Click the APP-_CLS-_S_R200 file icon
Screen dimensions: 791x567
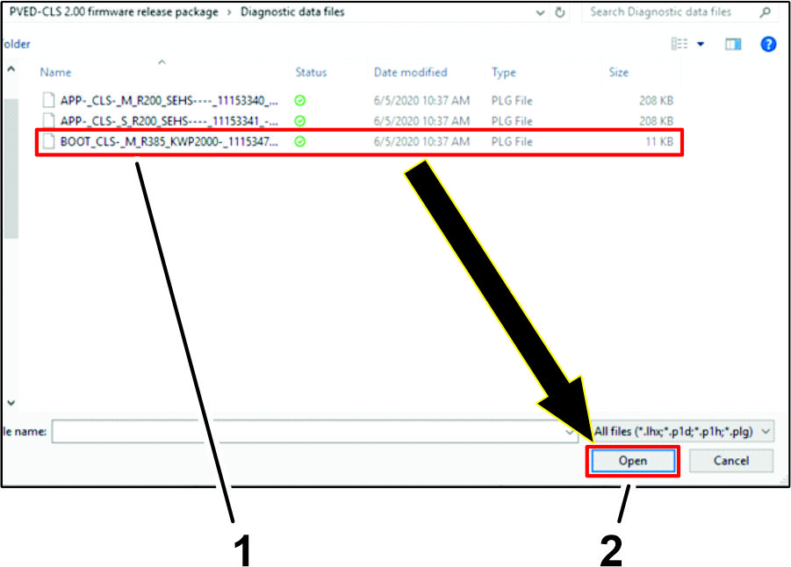49,120
